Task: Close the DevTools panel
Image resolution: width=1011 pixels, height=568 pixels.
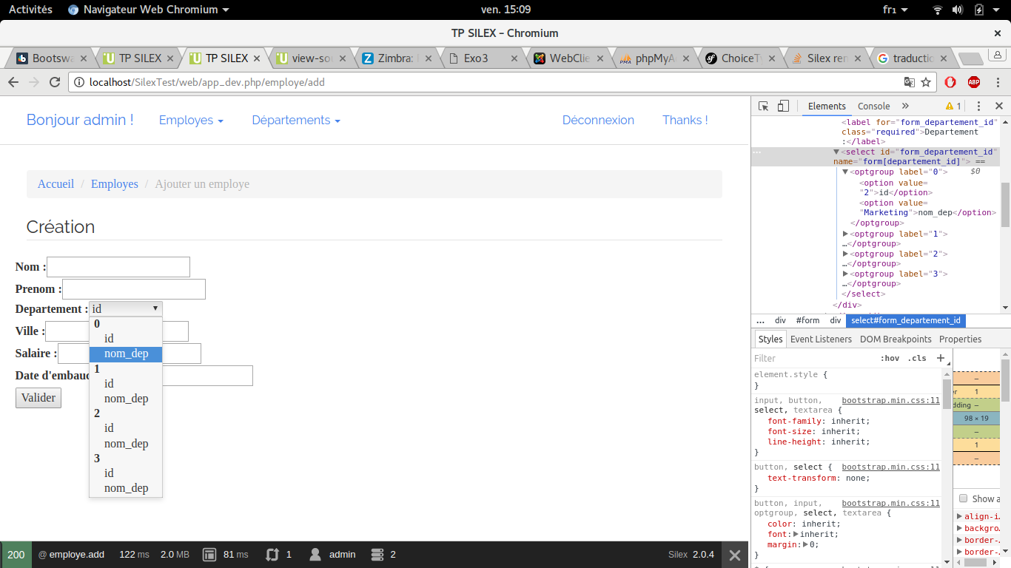Action: [x=998, y=106]
